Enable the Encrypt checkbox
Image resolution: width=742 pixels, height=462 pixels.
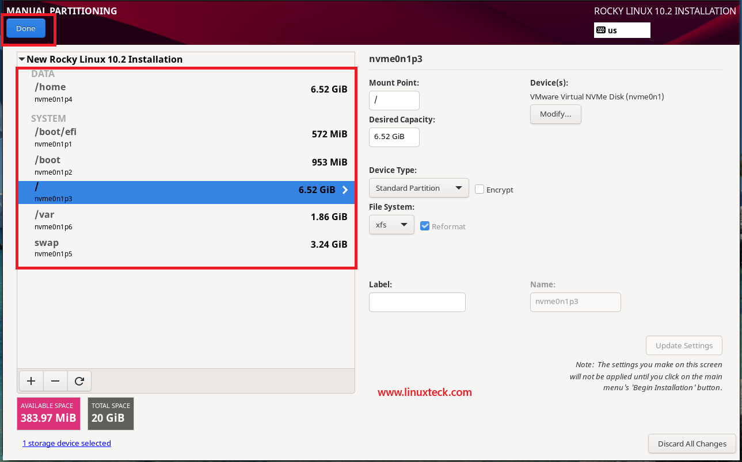tap(480, 189)
